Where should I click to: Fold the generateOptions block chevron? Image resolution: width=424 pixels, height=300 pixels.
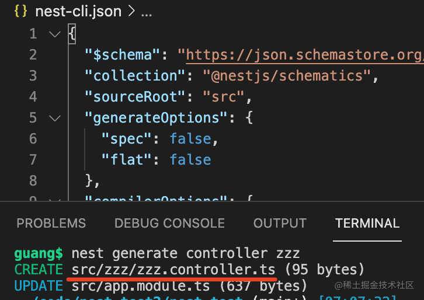[55, 117]
